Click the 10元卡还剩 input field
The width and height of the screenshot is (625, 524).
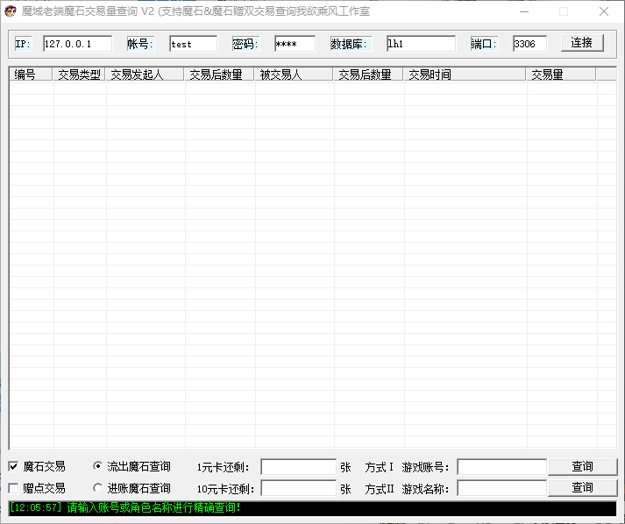(x=299, y=488)
